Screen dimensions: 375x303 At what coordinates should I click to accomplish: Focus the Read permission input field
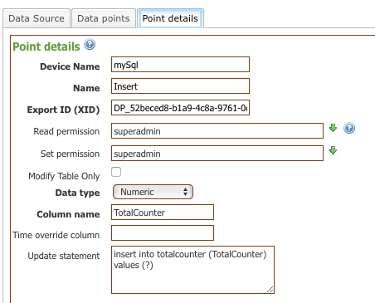pos(217,131)
